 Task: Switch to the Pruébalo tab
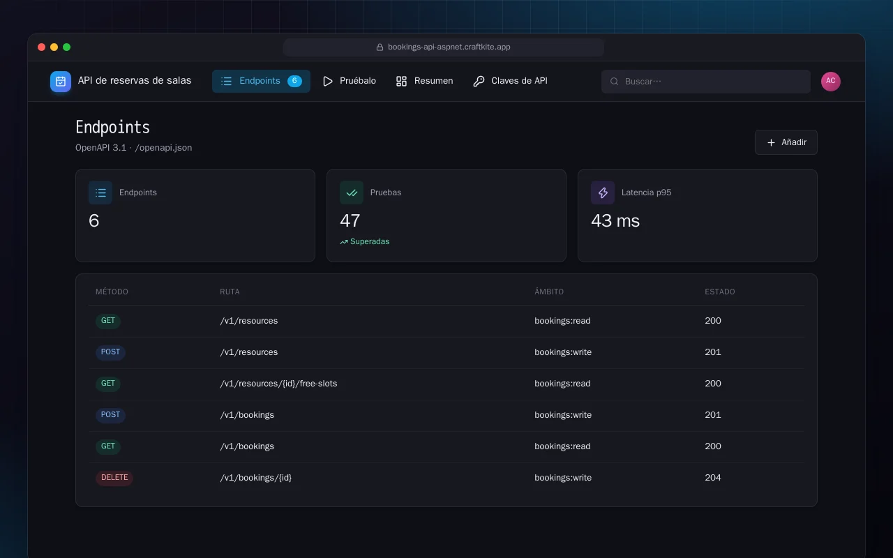350,81
